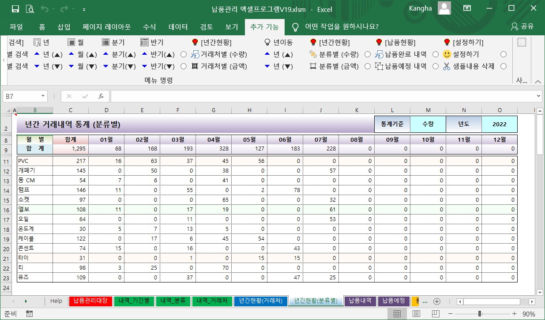This screenshot has height=320, width=545.
Task: Share the workbook via 공유
Action: (522, 26)
